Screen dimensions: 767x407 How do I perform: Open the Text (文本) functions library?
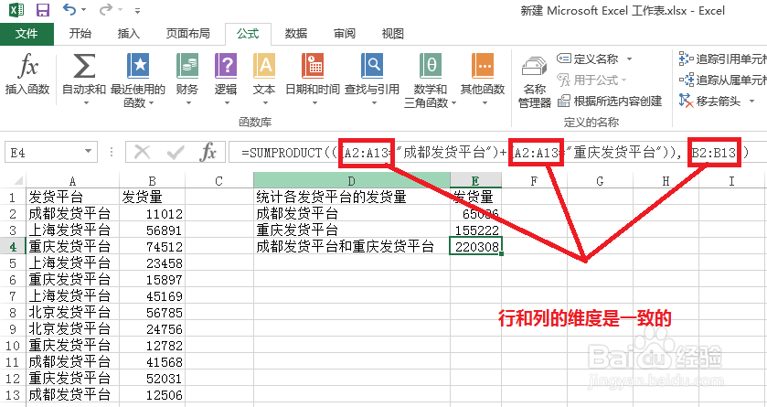(x=264, y=80)
